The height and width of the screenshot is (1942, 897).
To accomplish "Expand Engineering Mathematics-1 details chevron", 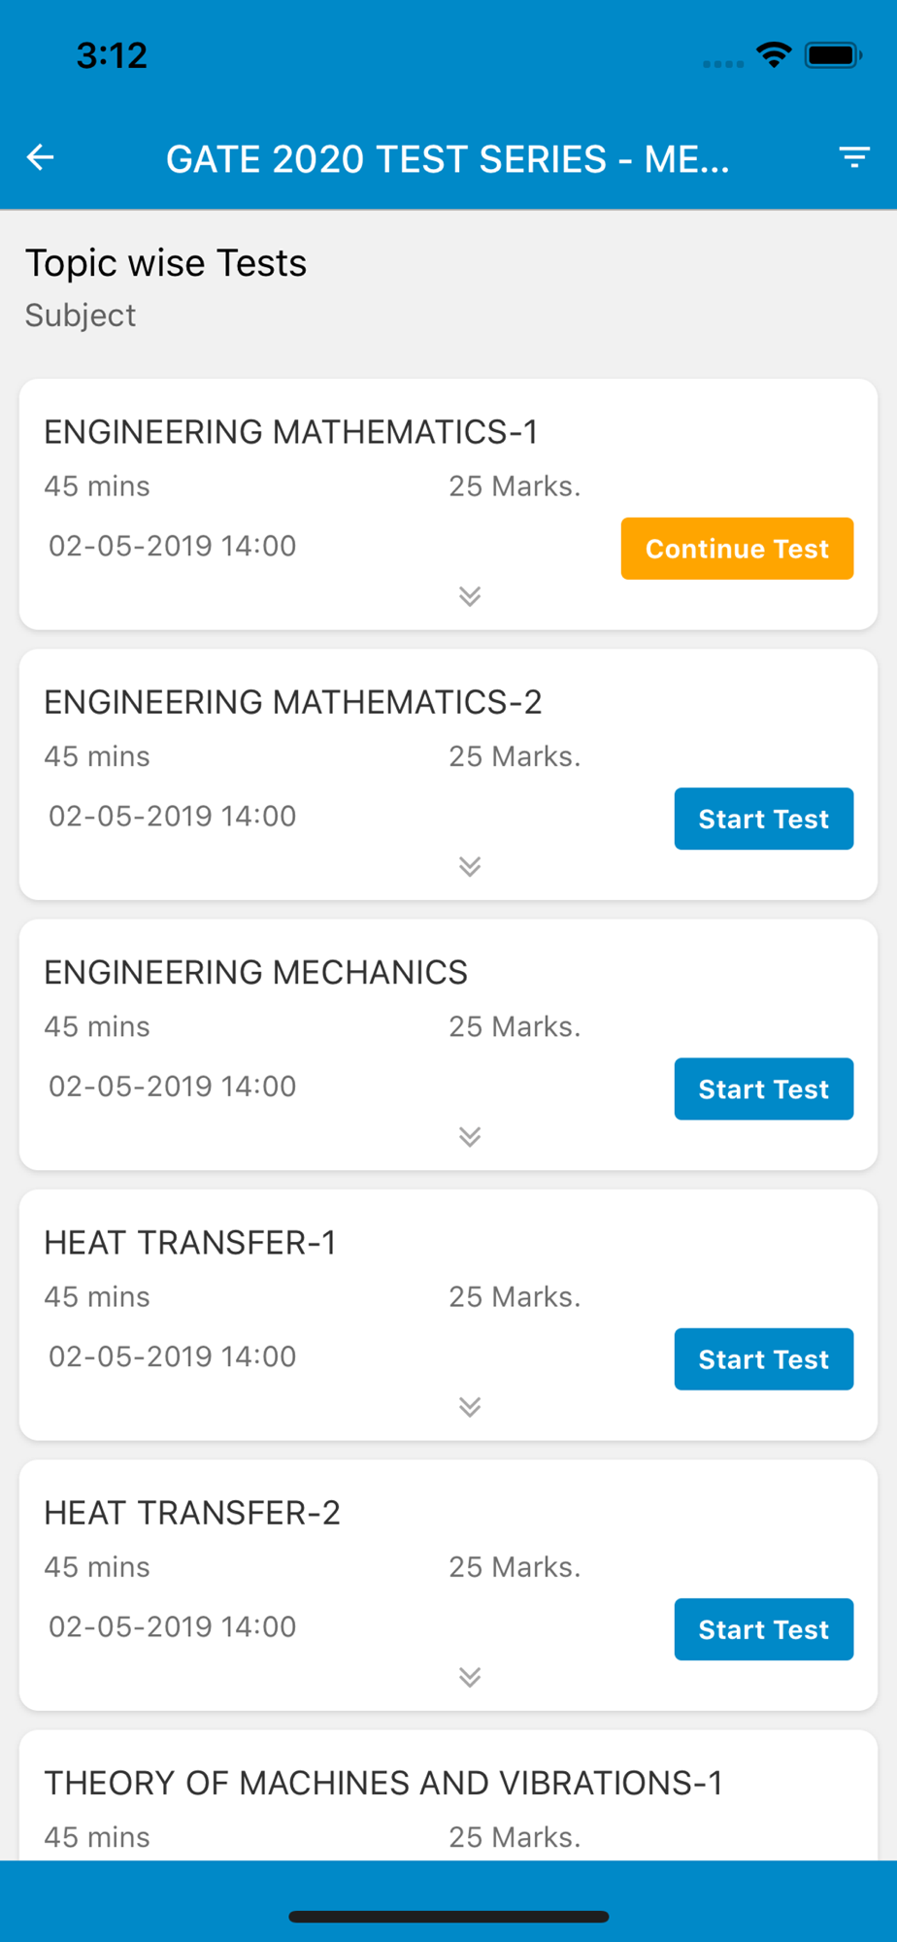I will 470,596.
